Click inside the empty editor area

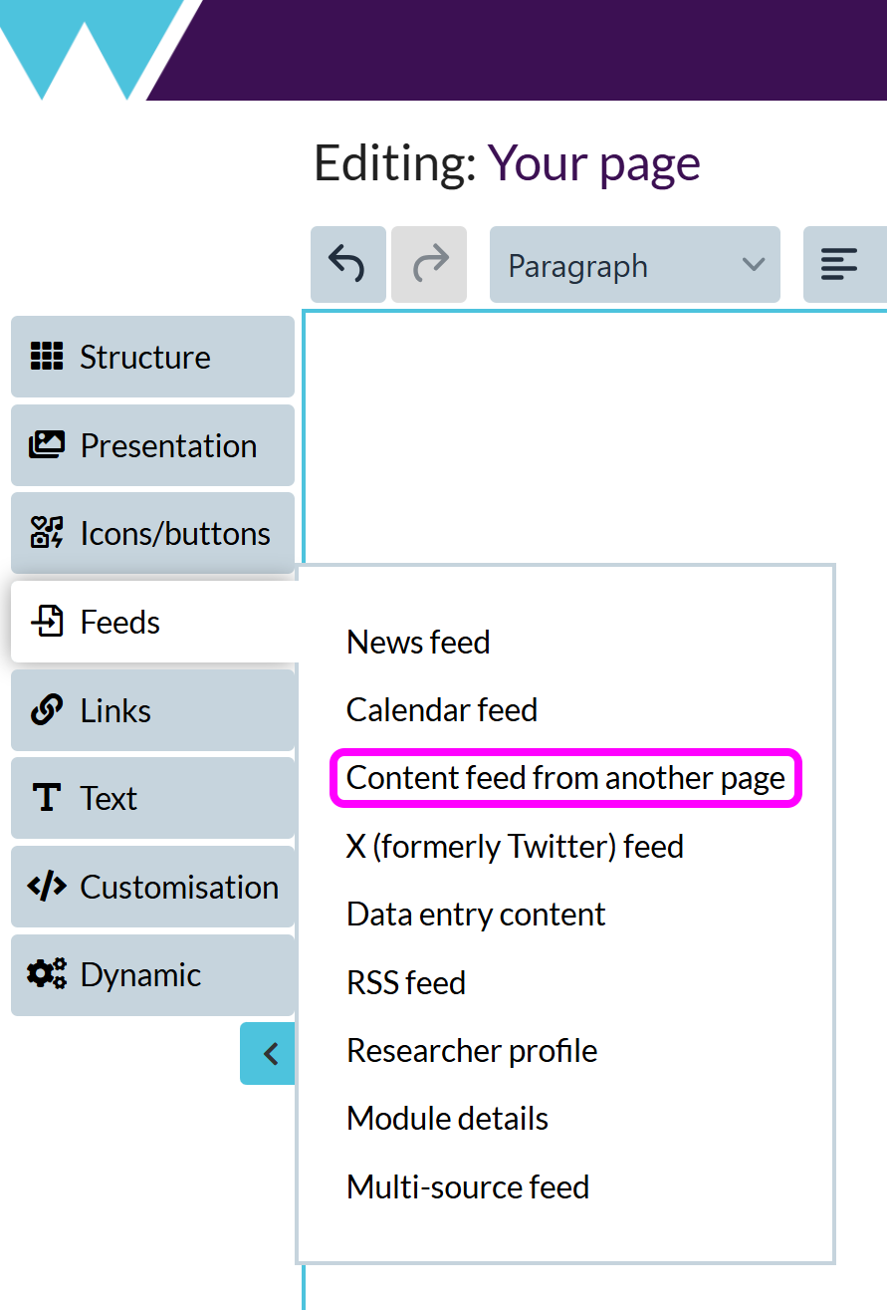594,438
